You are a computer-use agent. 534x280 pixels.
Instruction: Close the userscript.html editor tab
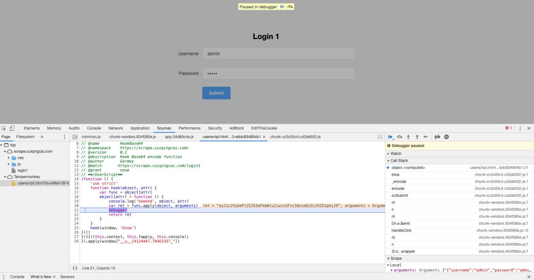(264, 137)
